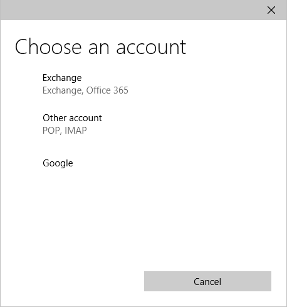This screenshot has height=307, width=287.
Task: Set up a POP or IMAP account
Action: [143, 124]
